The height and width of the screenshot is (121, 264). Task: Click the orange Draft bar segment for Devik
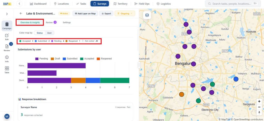78,80
